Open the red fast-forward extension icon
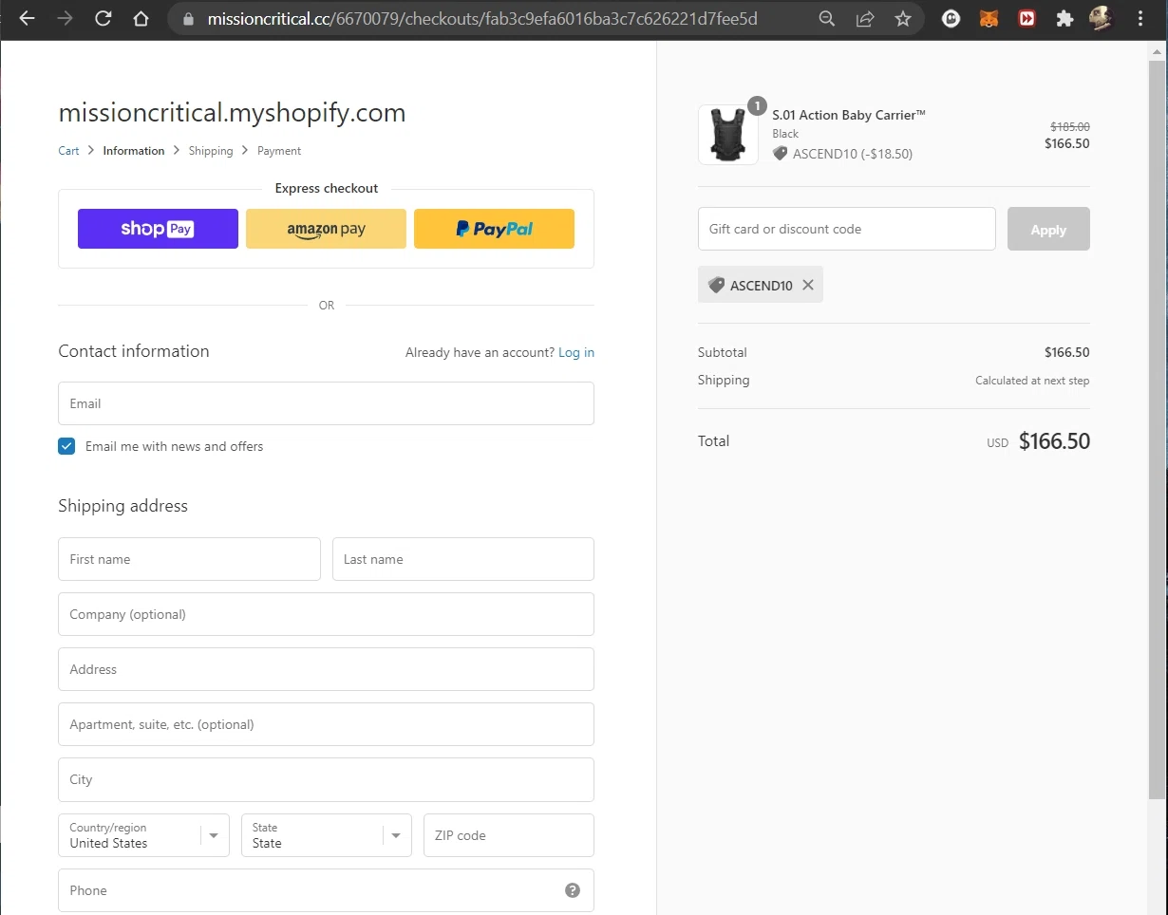The image size is (1168, 915). tap(1027, 19)
